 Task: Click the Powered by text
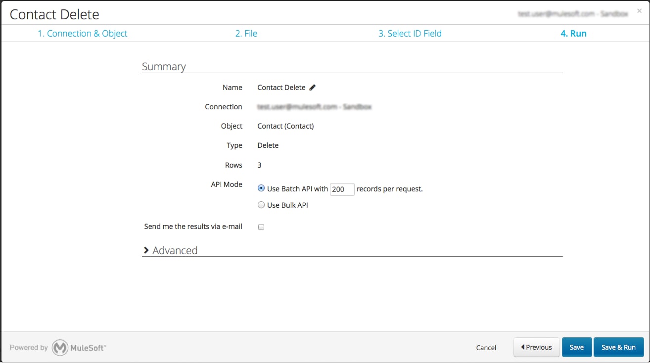(29, 348)
